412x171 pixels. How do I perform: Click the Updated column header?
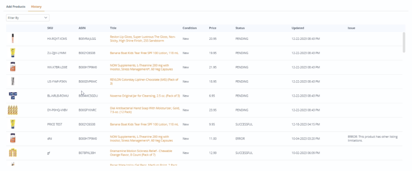tap(298, 28)
